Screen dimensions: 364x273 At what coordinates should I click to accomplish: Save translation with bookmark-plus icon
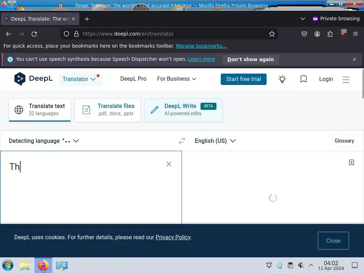coord(352,162)
